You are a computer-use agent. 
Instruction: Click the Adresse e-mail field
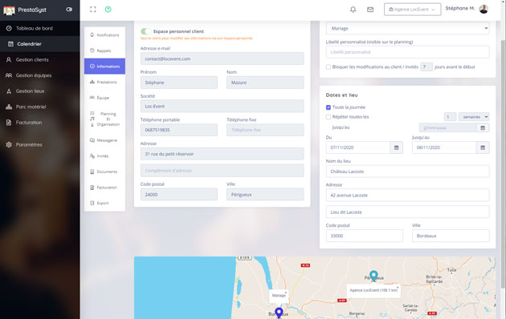pyautogui.click(x=222, y=59)
